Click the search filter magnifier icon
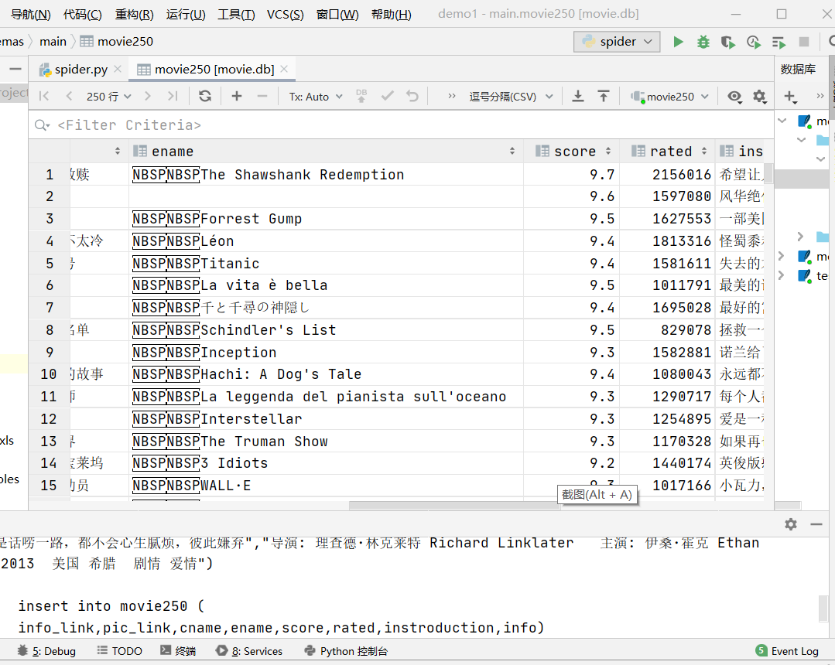This screenshot has height=665, width=835. click(42, 125)
